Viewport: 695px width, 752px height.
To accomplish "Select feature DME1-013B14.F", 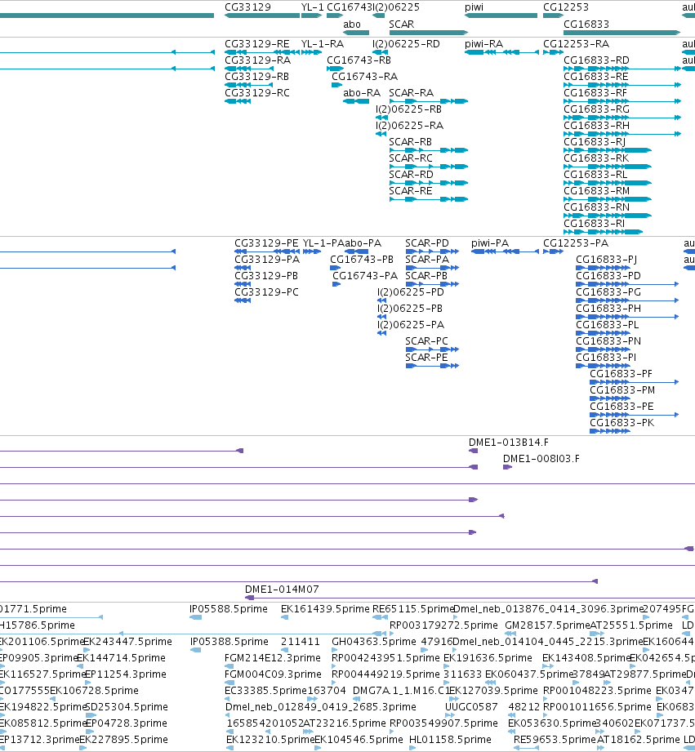I will point(509,443).
